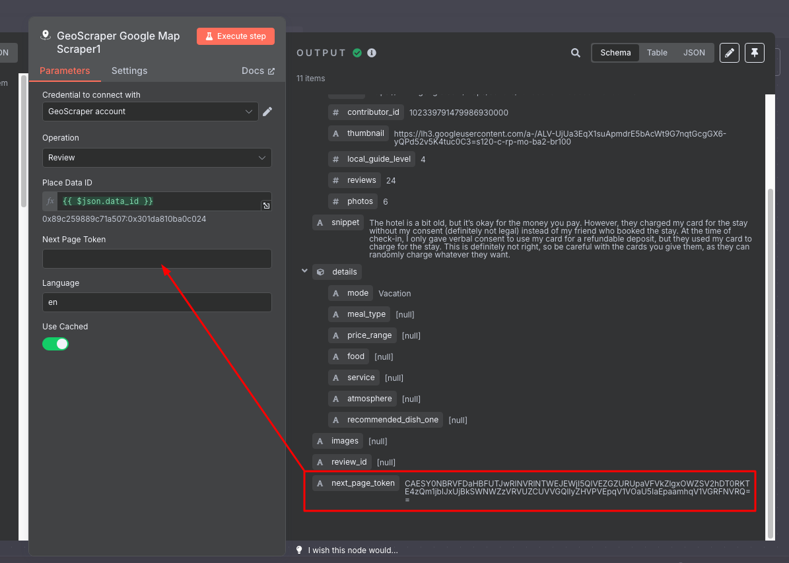Click the pencil edit output icon
This screenshot has width=789, height=563.
(x=729, y=53)
